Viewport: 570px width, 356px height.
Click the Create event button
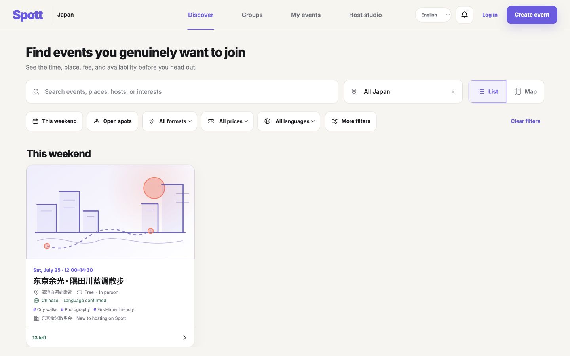pos(532,15)
